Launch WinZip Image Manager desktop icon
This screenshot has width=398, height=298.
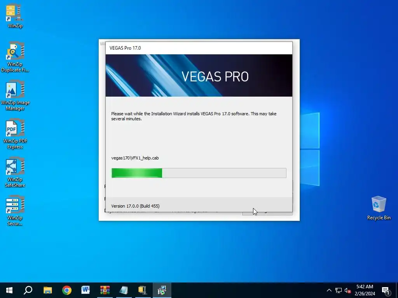click(15, 95)
